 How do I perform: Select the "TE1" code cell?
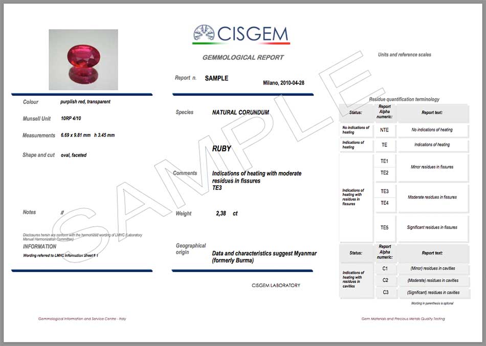384,161
